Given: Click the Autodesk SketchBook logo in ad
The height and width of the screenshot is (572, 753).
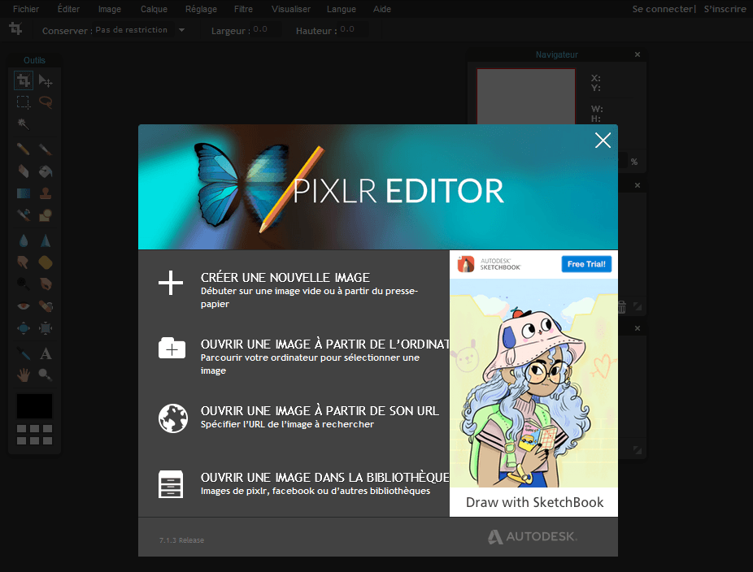Looking at the screenshot, I should [x=489, y=264].
